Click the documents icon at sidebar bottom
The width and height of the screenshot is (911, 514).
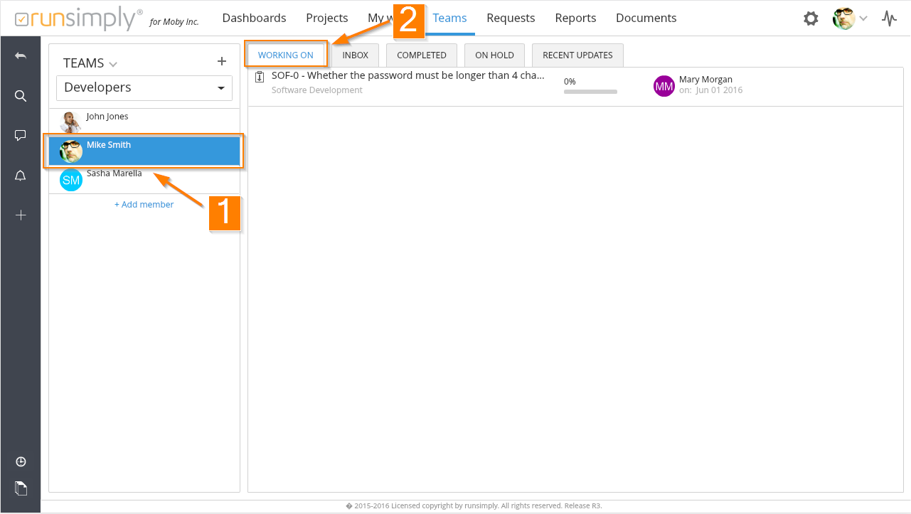[x=21, y=488]
